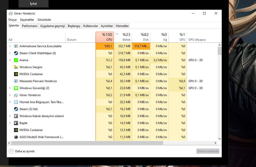Sort by the Durum column header
Viewport: 256px width, 167px height.
point(81,37)
